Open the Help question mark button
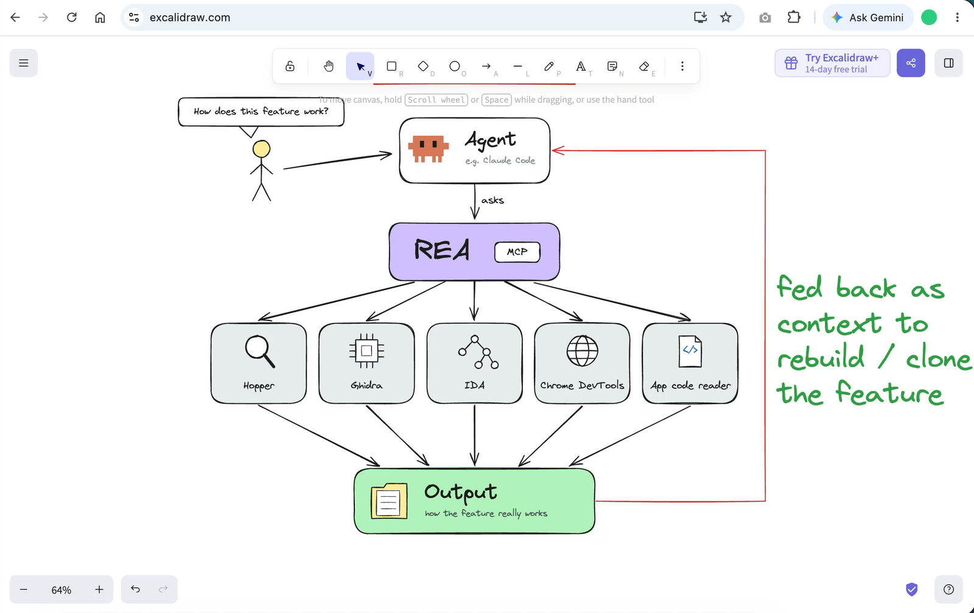 pyautogui.click(x=948, y=589)
